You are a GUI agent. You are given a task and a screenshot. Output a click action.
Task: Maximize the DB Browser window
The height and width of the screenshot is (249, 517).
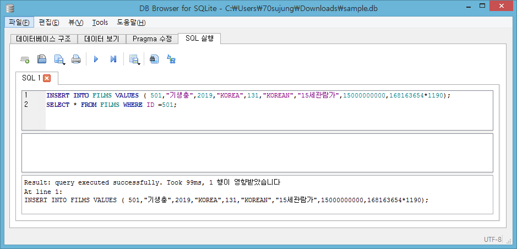coord(482,6)
